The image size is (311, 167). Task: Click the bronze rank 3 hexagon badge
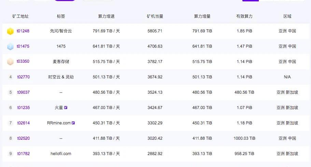click(x=10, y=62)
